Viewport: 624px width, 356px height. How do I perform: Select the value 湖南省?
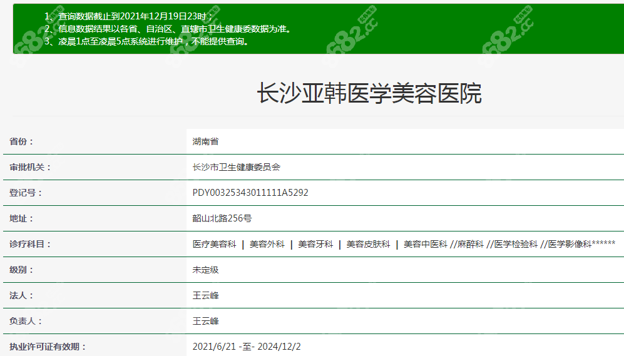coord(205,141)
